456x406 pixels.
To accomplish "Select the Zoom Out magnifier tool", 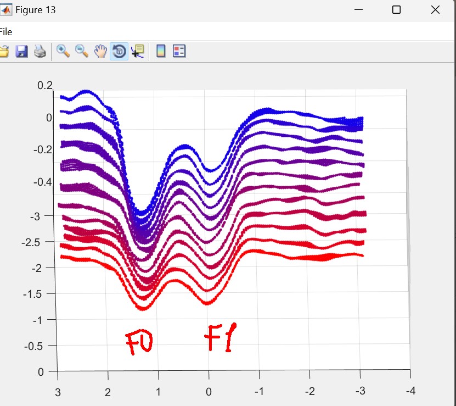I will coord(82,52).
